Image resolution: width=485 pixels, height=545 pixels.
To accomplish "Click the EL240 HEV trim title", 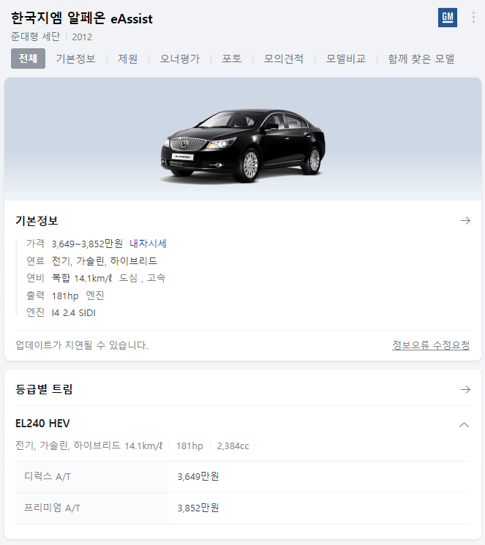I will pos(42,424).
